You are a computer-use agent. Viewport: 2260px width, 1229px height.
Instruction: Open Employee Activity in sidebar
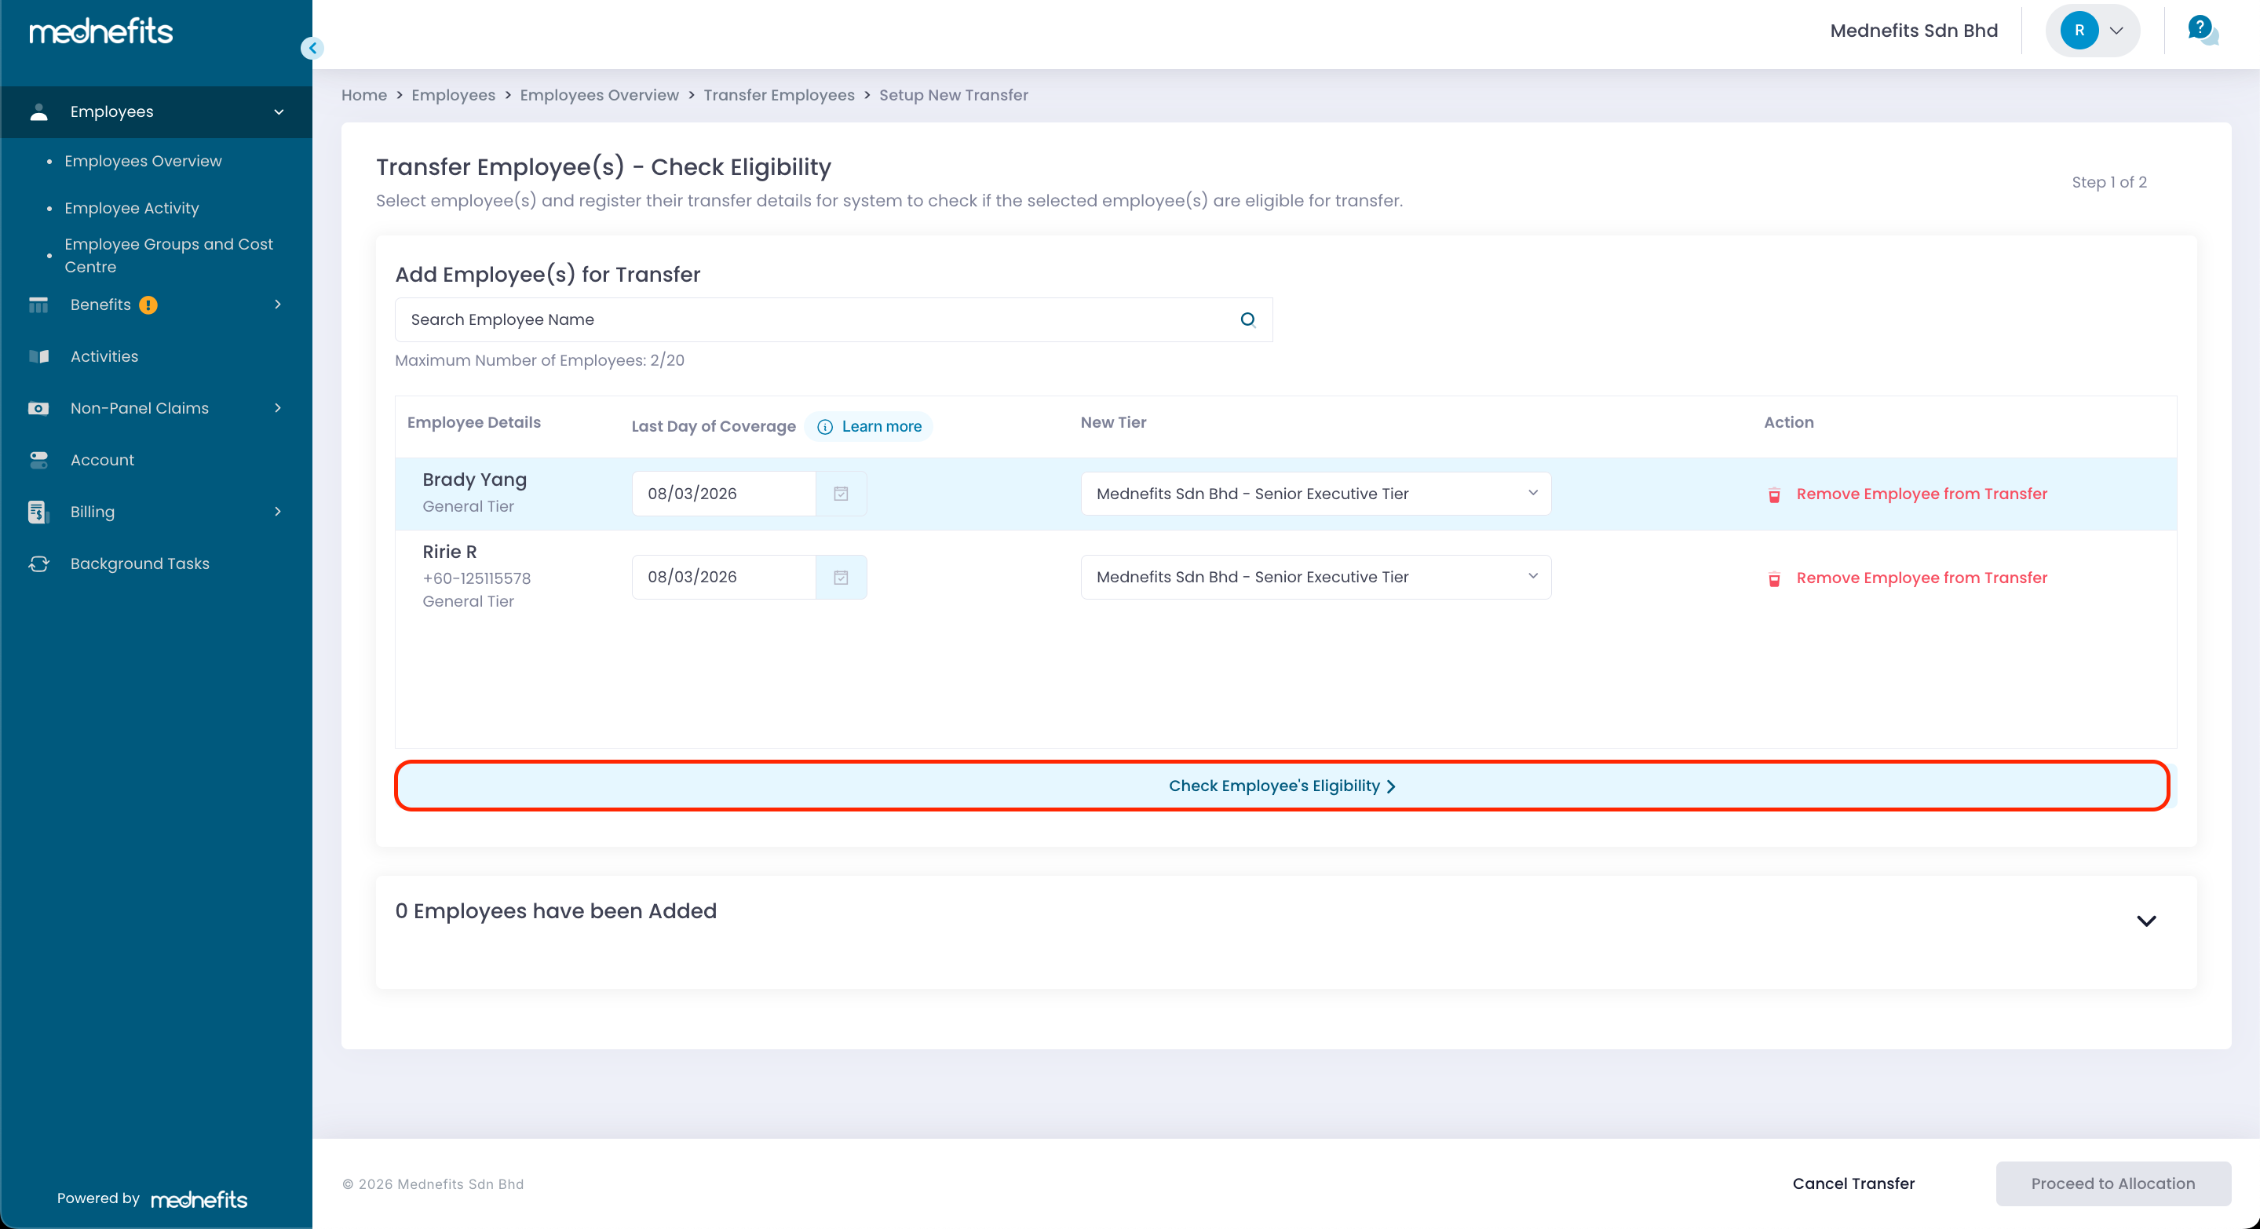pos(132,208)
